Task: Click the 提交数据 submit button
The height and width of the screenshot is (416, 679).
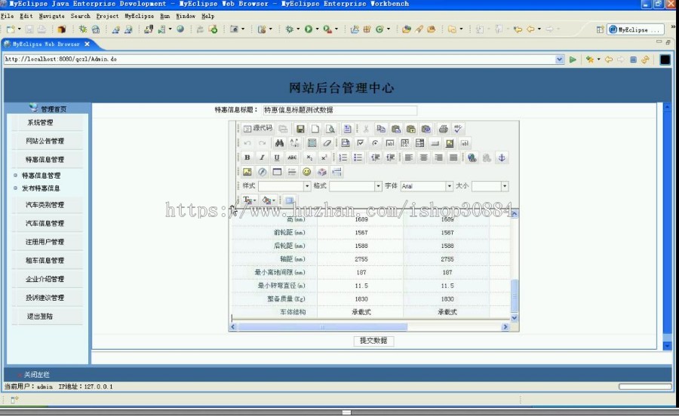Action: point(373,341)
